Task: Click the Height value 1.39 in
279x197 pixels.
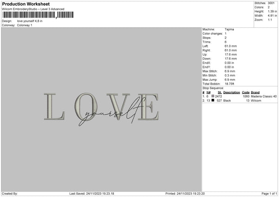Action: tap(272, 11)
